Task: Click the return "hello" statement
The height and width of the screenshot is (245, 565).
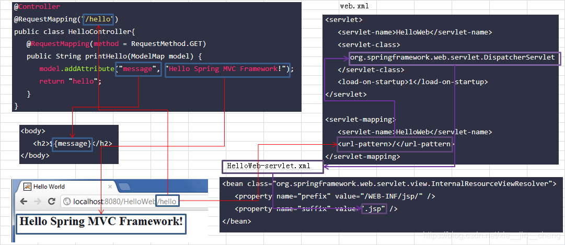Action: (70, 81)
